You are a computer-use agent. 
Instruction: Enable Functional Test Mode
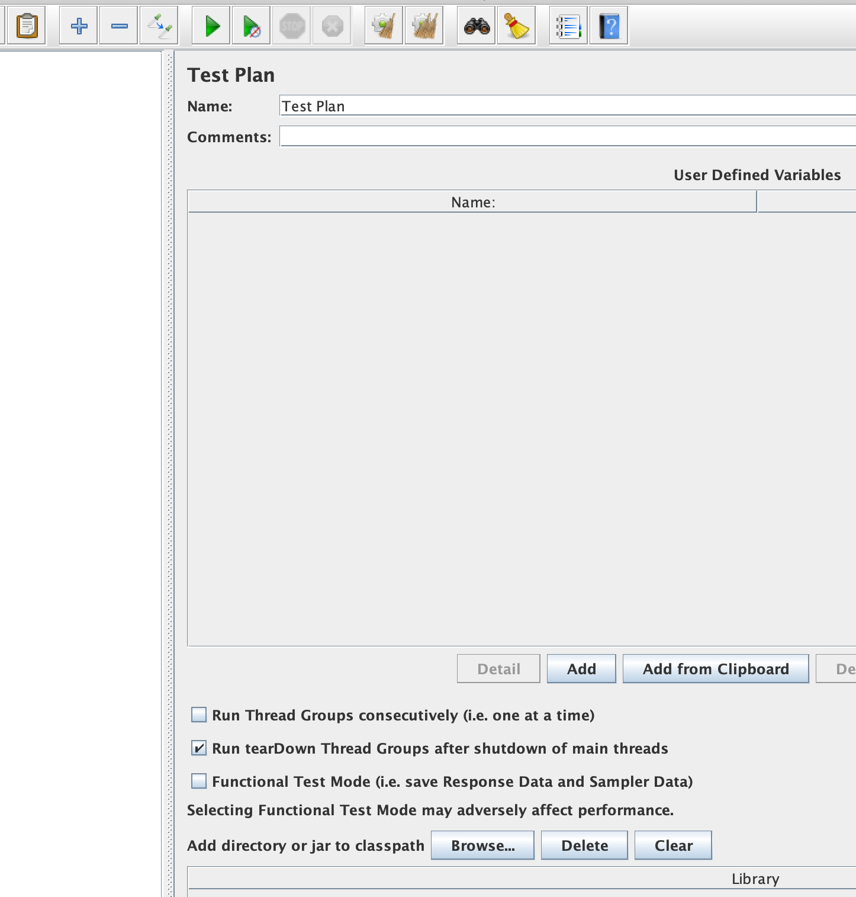tap(199, 781)
